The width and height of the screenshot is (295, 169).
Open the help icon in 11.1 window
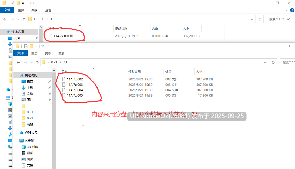click(x=292, y=10)
